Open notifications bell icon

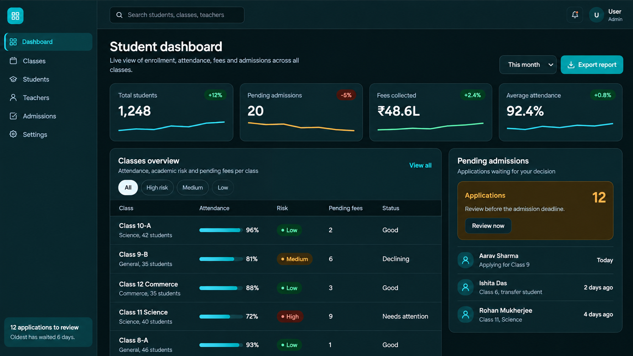point(575,15)
